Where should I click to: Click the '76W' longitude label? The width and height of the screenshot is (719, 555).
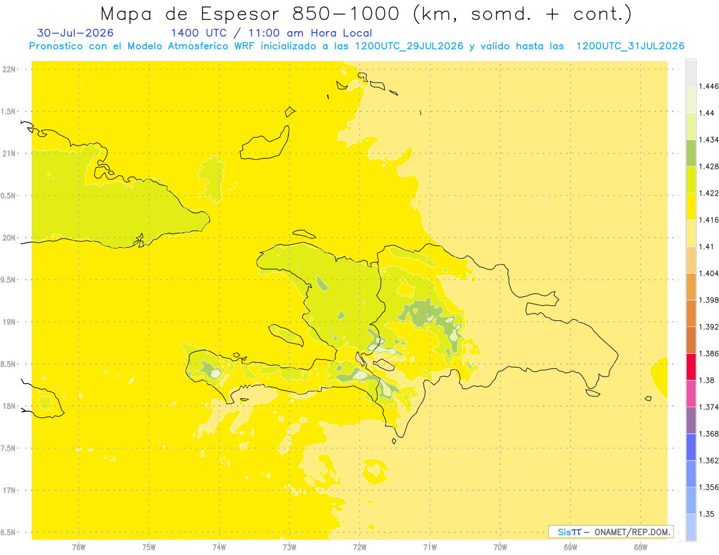(78, 547)
